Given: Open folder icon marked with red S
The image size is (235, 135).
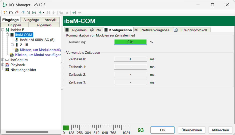Looking at the screenshot, I should pos(17,12).
